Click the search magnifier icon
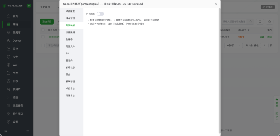This screenshot has width=280, height=136. click(x=251, y=21)
